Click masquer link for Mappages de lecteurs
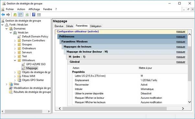Viewport: 195px width, 119px height. (x=181, y=47)
